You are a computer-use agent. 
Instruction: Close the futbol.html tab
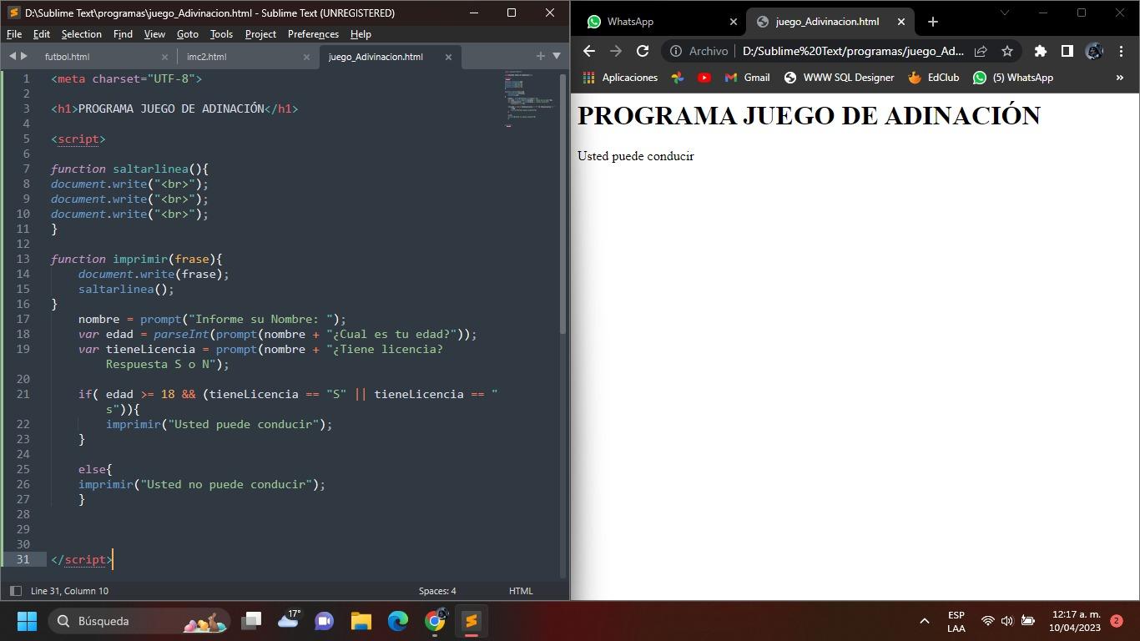tap(164, 57)
